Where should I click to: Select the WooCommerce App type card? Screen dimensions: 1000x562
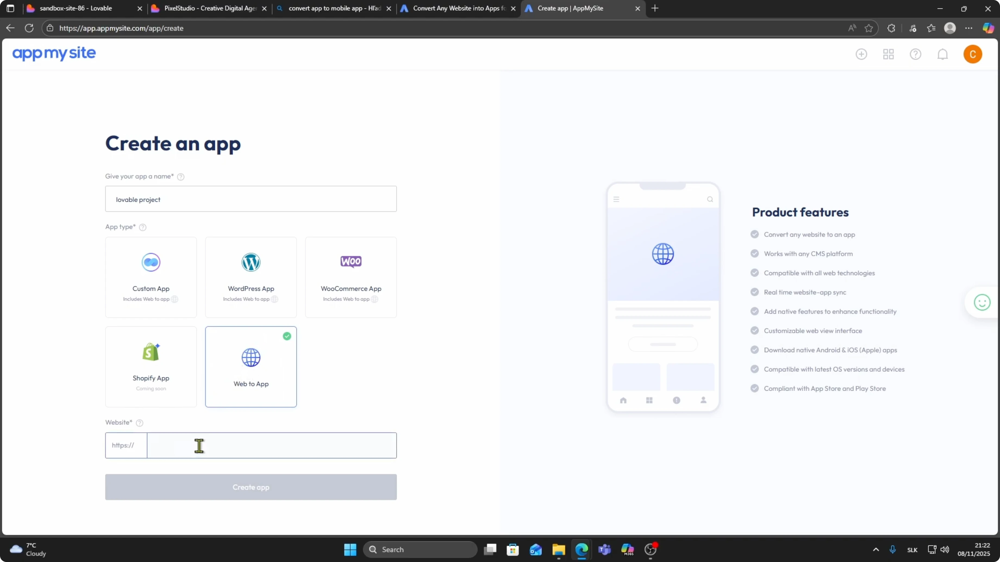click(x=351, y=277)
